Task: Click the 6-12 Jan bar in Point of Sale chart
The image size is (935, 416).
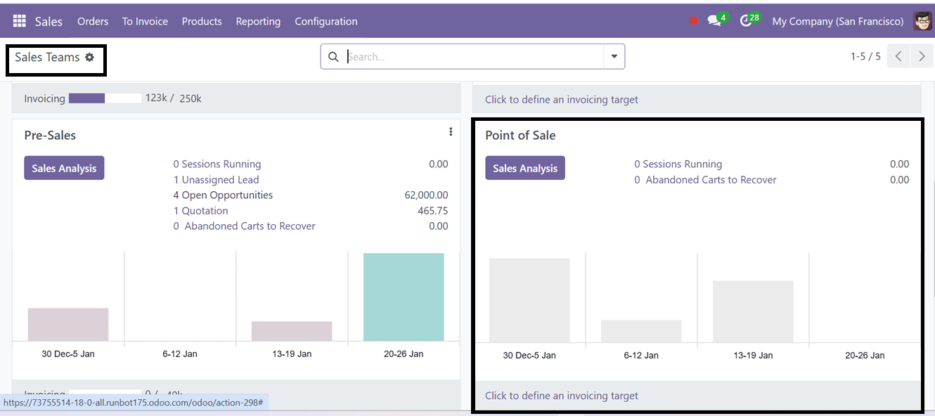Action: tap(641, 332)
